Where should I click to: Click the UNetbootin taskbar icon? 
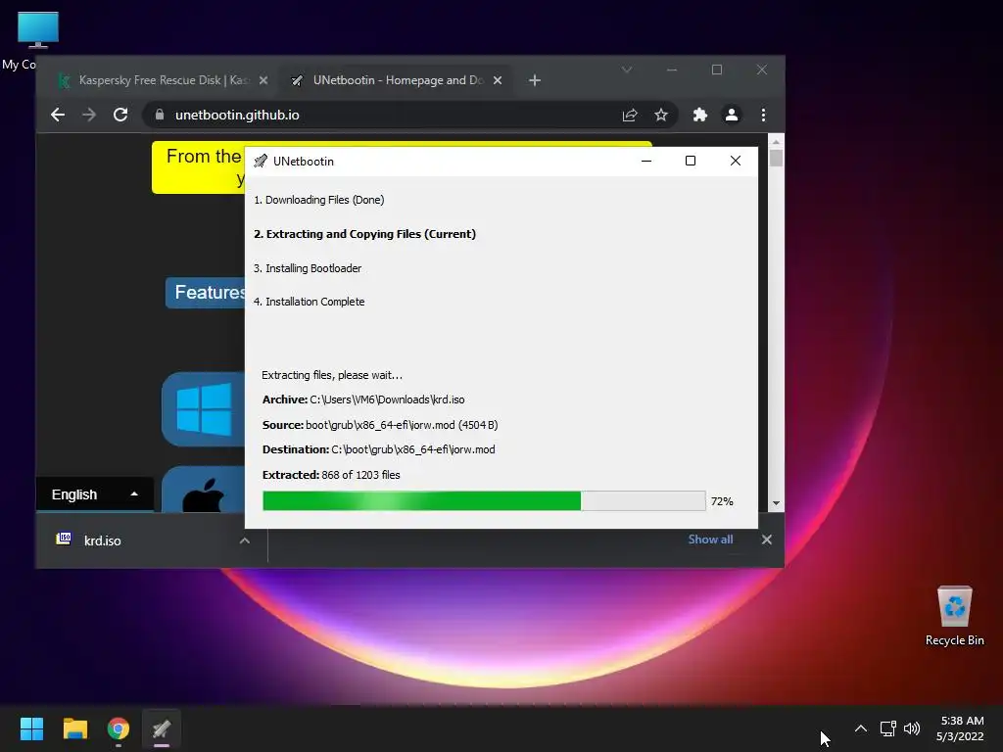[x=162, y=728]
